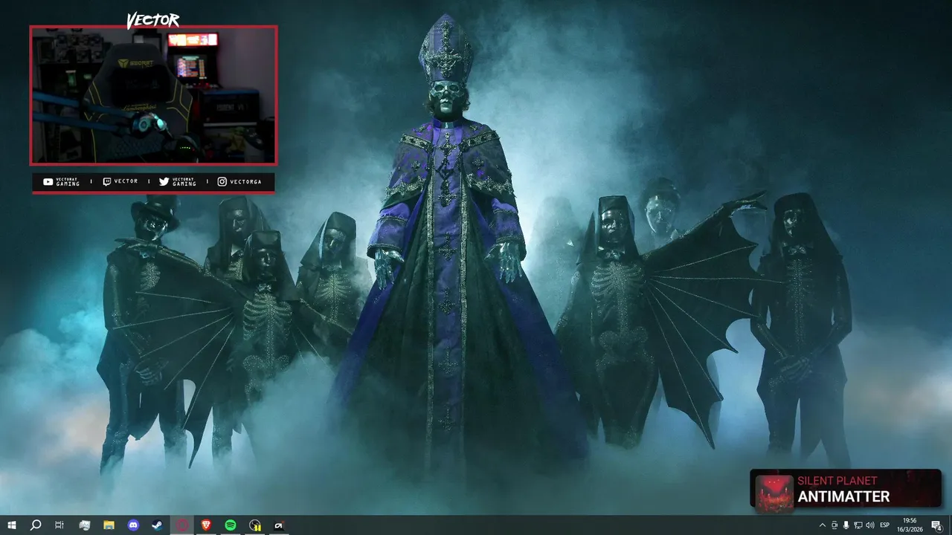Switch to the Opera GX browser
The image size is (952, 535).
point(182,525)
